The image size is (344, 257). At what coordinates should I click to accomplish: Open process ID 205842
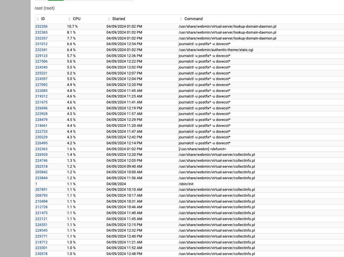tap(42, 172)
